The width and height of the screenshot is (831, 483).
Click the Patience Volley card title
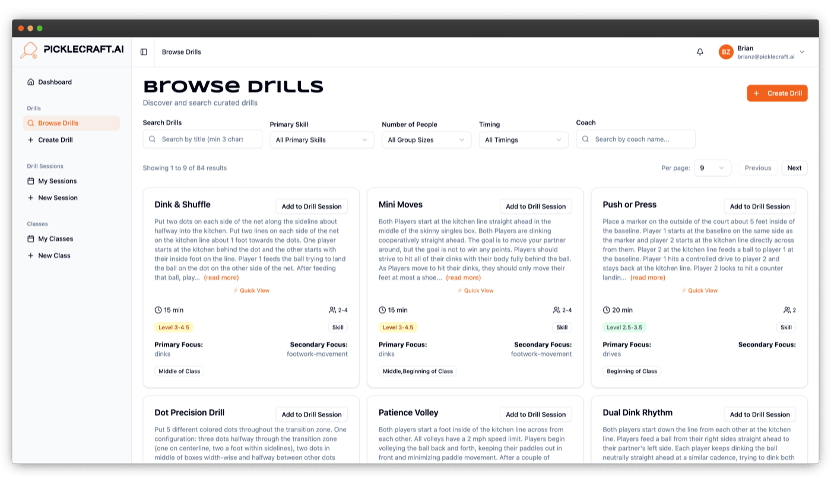coord(408,413)
